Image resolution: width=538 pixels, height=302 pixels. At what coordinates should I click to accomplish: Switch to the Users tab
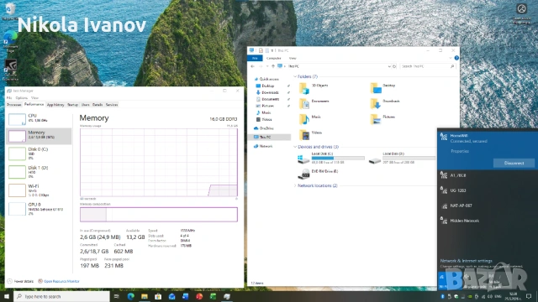click(86, 105)
